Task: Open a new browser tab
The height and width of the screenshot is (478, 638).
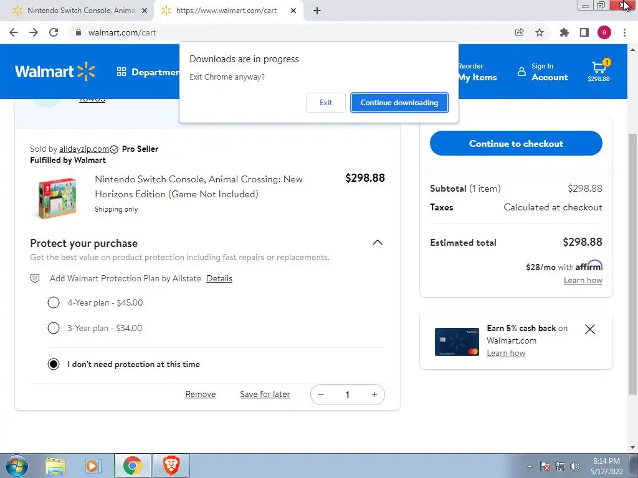Action: click(317, 11)
